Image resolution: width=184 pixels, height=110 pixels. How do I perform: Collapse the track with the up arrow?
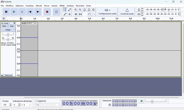click(2, 75)
